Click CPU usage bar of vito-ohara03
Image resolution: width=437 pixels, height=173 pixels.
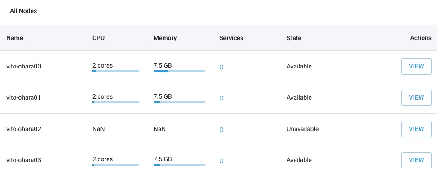point(116,165)
